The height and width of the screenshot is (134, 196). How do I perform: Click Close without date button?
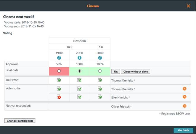[136, 71]
